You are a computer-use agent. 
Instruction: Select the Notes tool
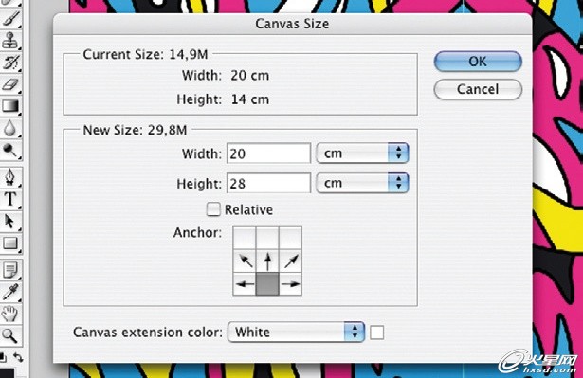(x=10, y=270)
